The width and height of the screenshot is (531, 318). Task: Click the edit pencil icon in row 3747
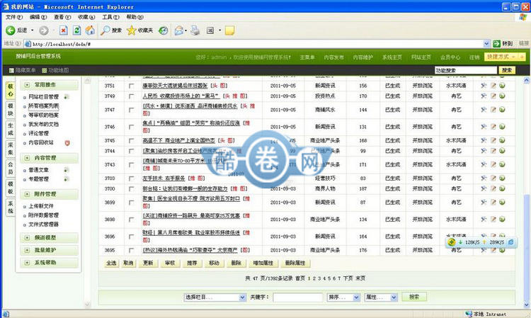click(493, 110)
